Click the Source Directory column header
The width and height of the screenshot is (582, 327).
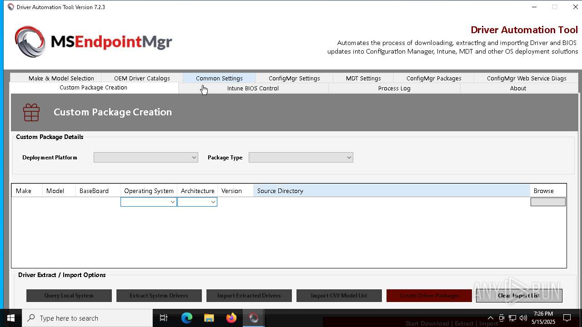[391, 191]
